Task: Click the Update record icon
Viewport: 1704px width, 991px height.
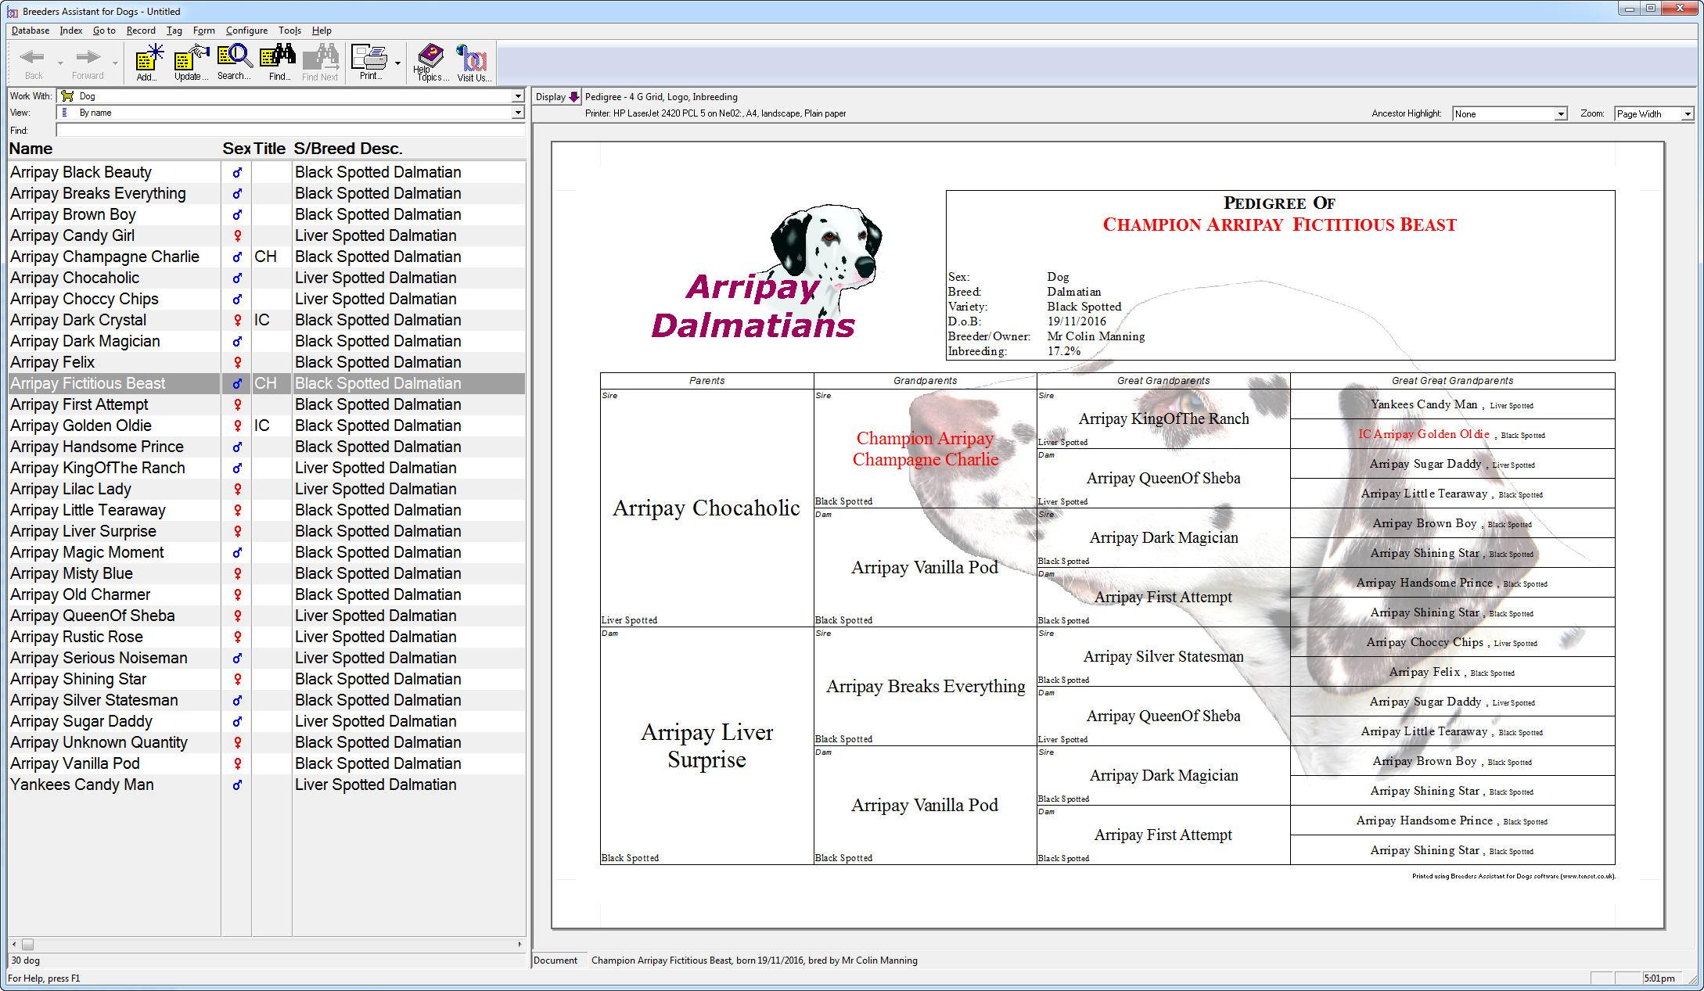Action: pos(189,62)
